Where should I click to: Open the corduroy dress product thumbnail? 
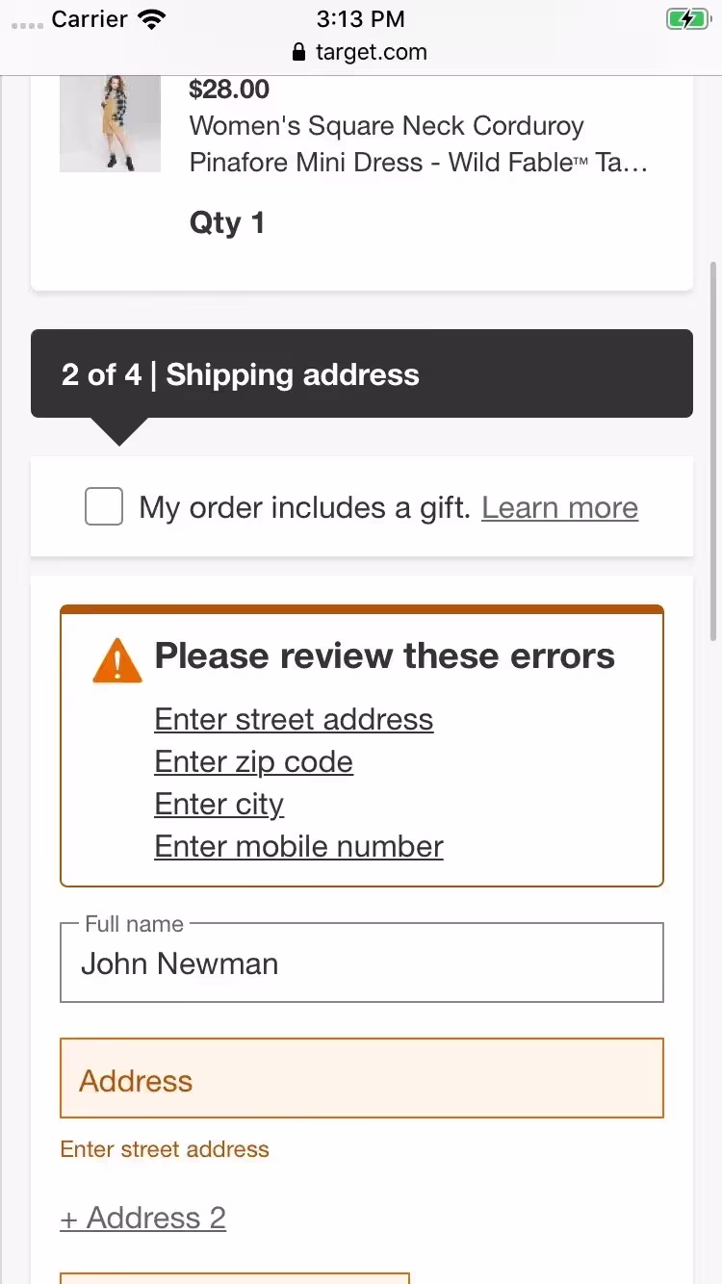[110, 124]
